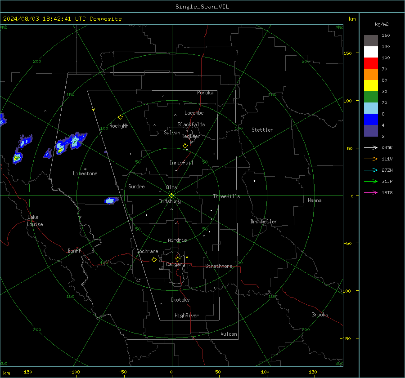Image resolution: width=405 pixels, height=378 pixels.
Task: Select the orange 50-70 legend color
Action: pos(371,74)
